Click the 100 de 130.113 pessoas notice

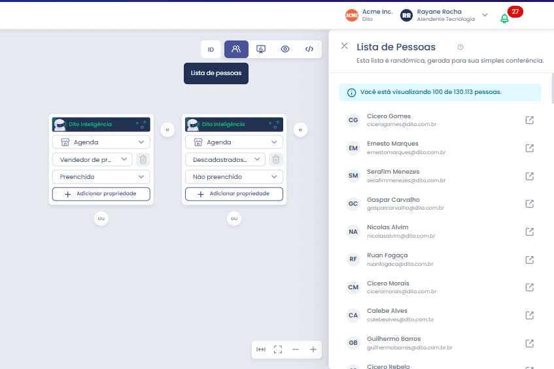click(x=440, y=92)
